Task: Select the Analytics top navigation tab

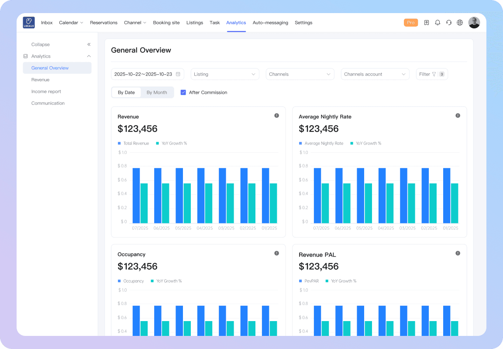Action: (x=236, y=22)
